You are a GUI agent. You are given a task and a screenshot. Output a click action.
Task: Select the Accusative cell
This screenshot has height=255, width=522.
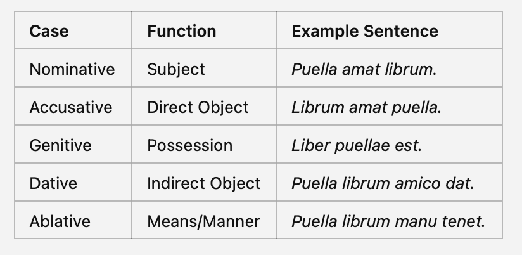(71, 107)
